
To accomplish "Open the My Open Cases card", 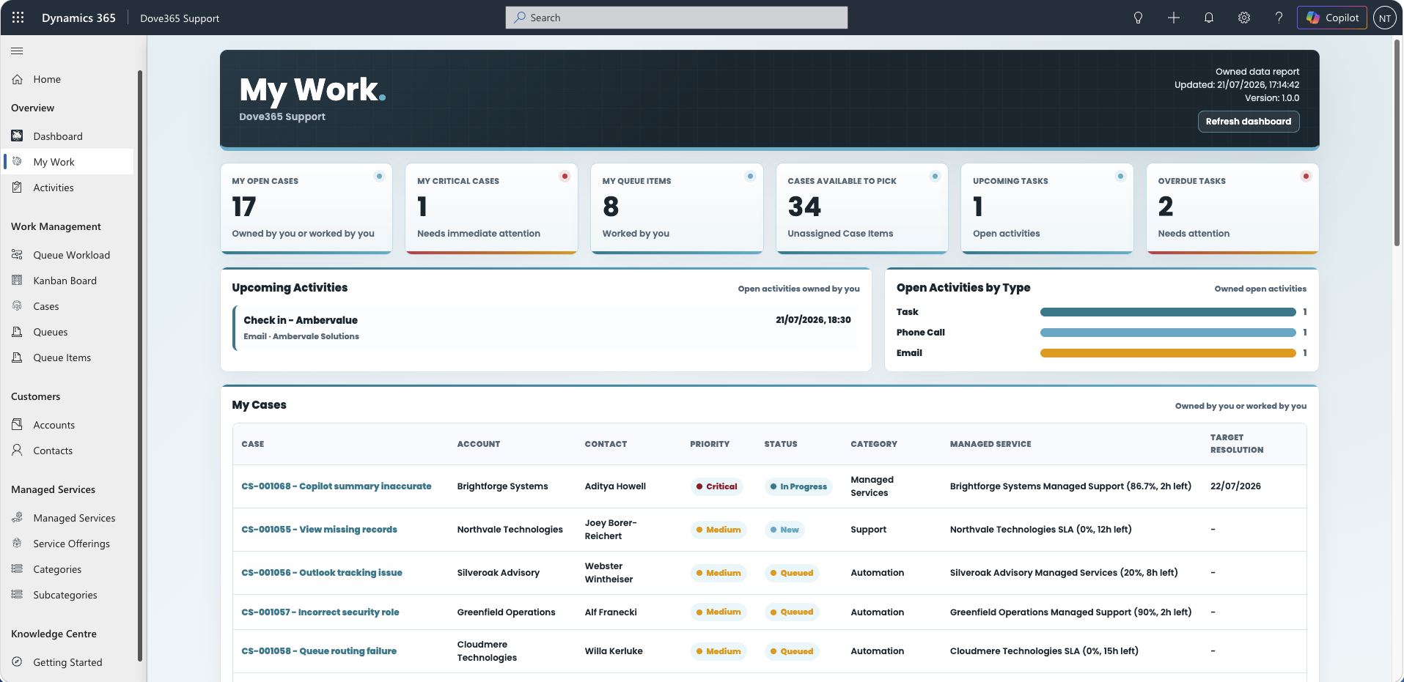I will click(306, 209).
